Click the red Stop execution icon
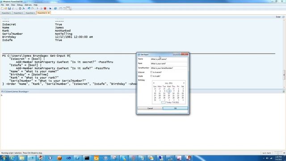 click(x=45, y=8)
